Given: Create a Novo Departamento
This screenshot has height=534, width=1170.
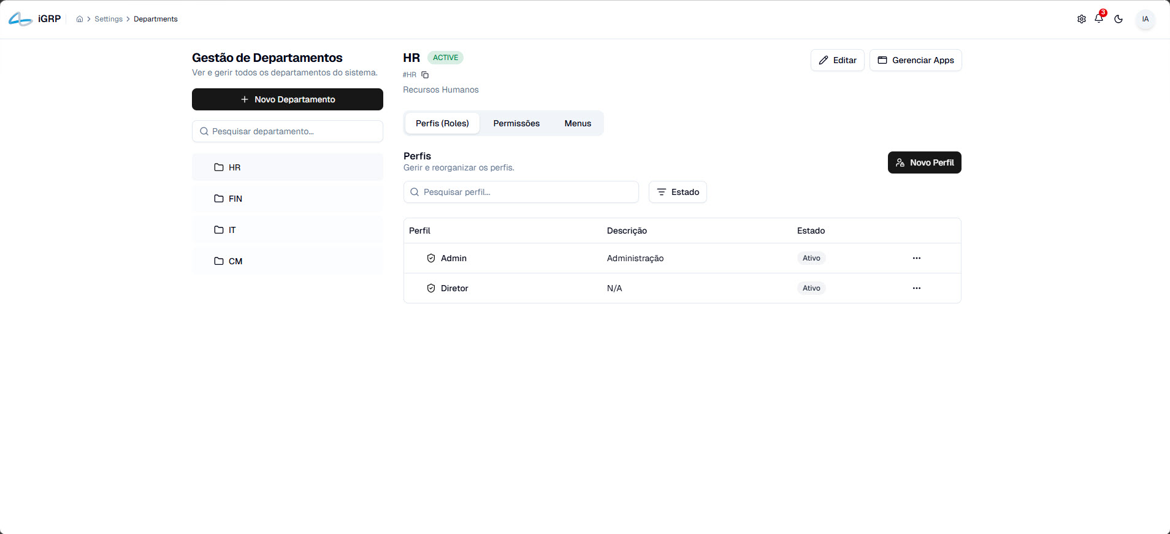Looking at the screenshot, I should coord(288,99).
